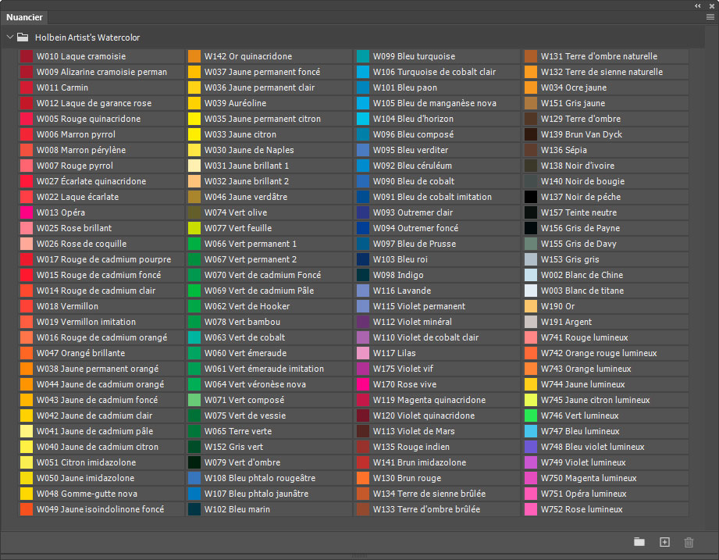
Task: Select the Nuancier tab
Action: click(x=25, y=16)
